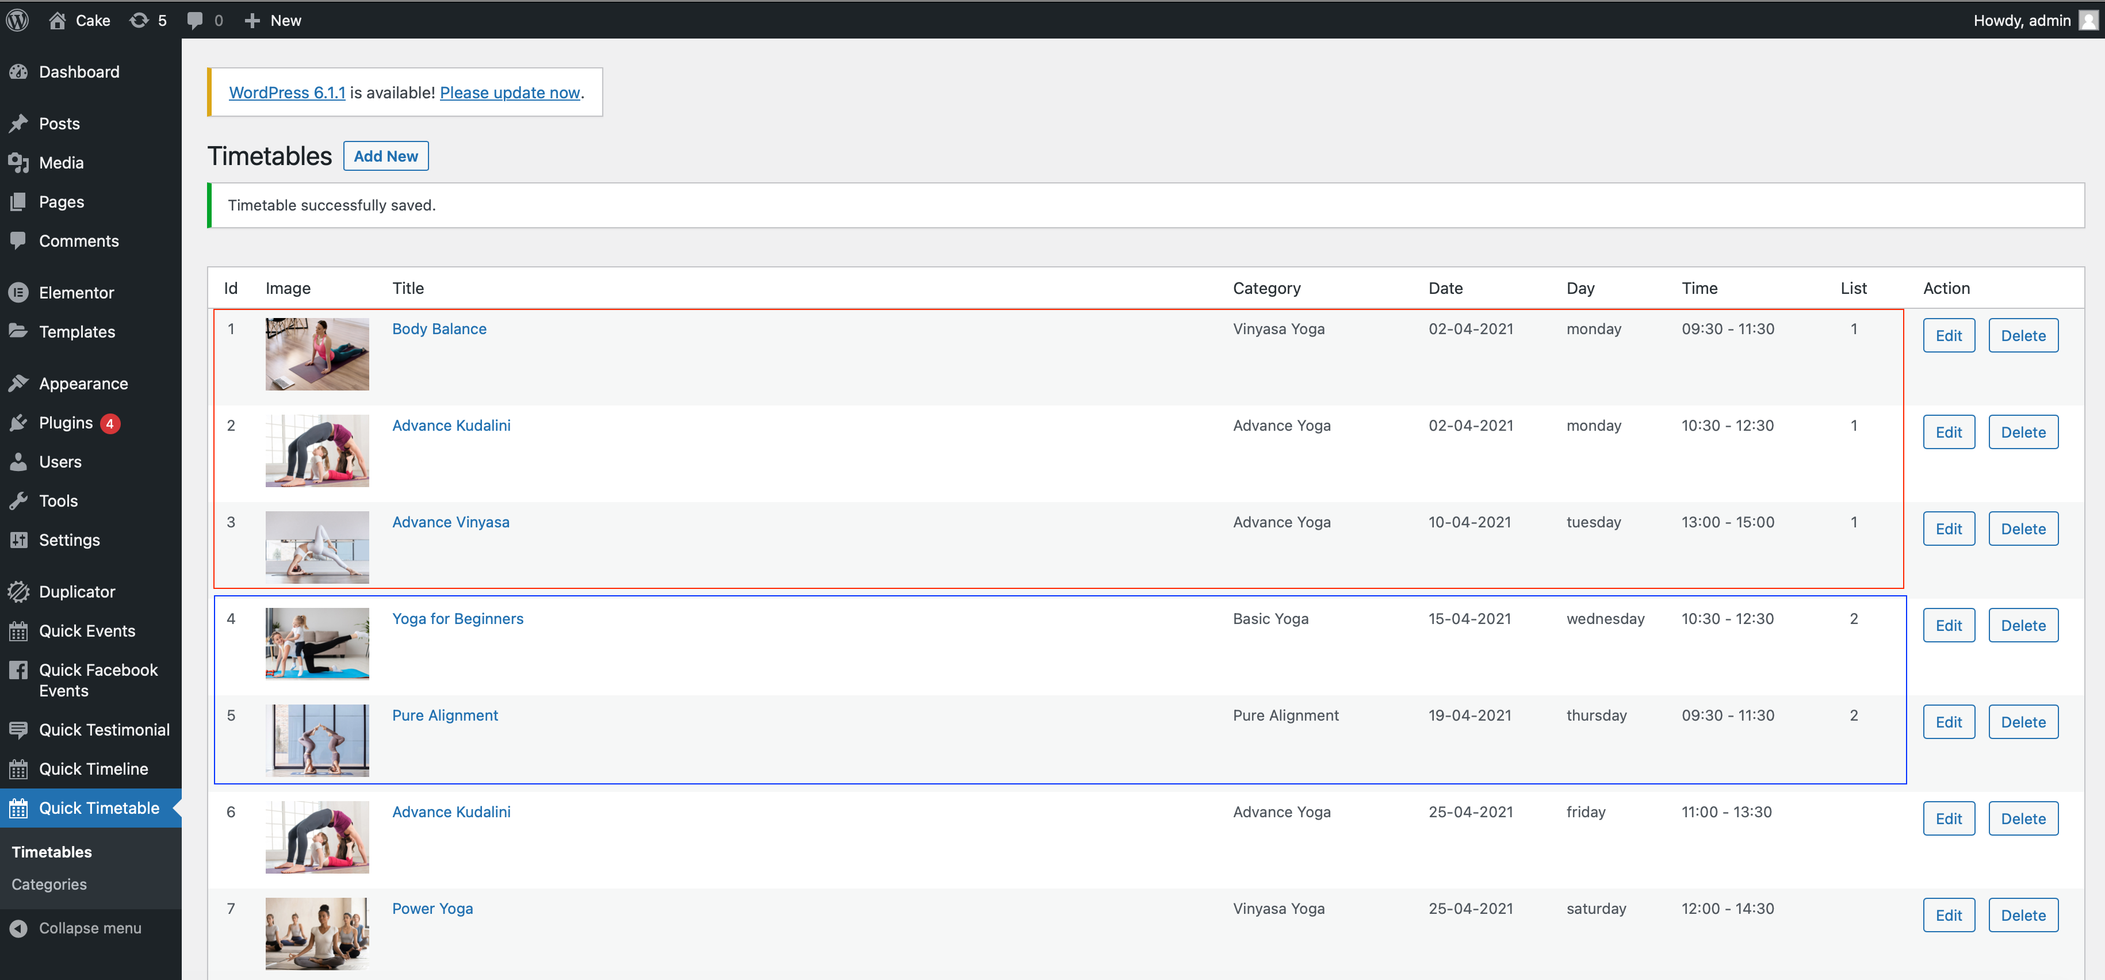This screenshot has width=2105, height=980.
Task: Click the Cake site home icon
Action: (x=57, y=20)
